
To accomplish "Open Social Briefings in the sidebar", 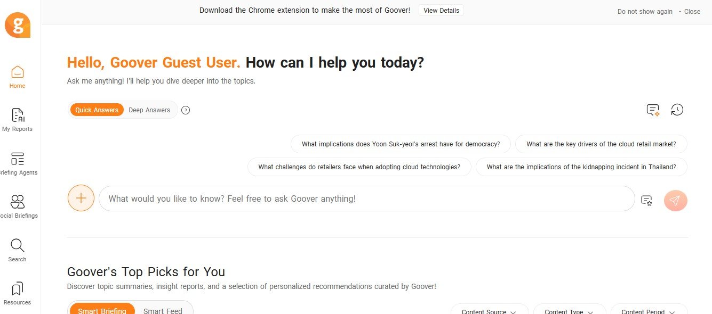I will pos(18,206).
